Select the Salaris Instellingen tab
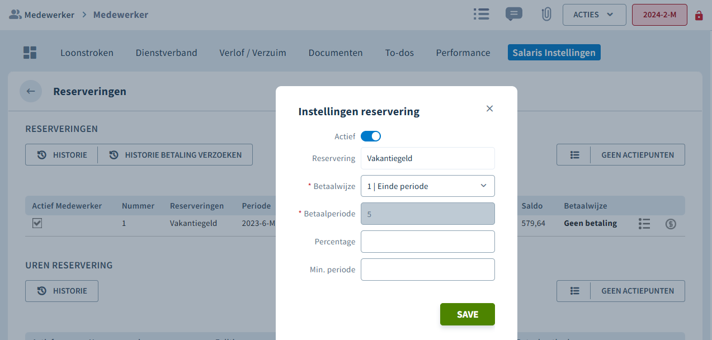Viewport: 712px width, 340px height. point(554,53)
